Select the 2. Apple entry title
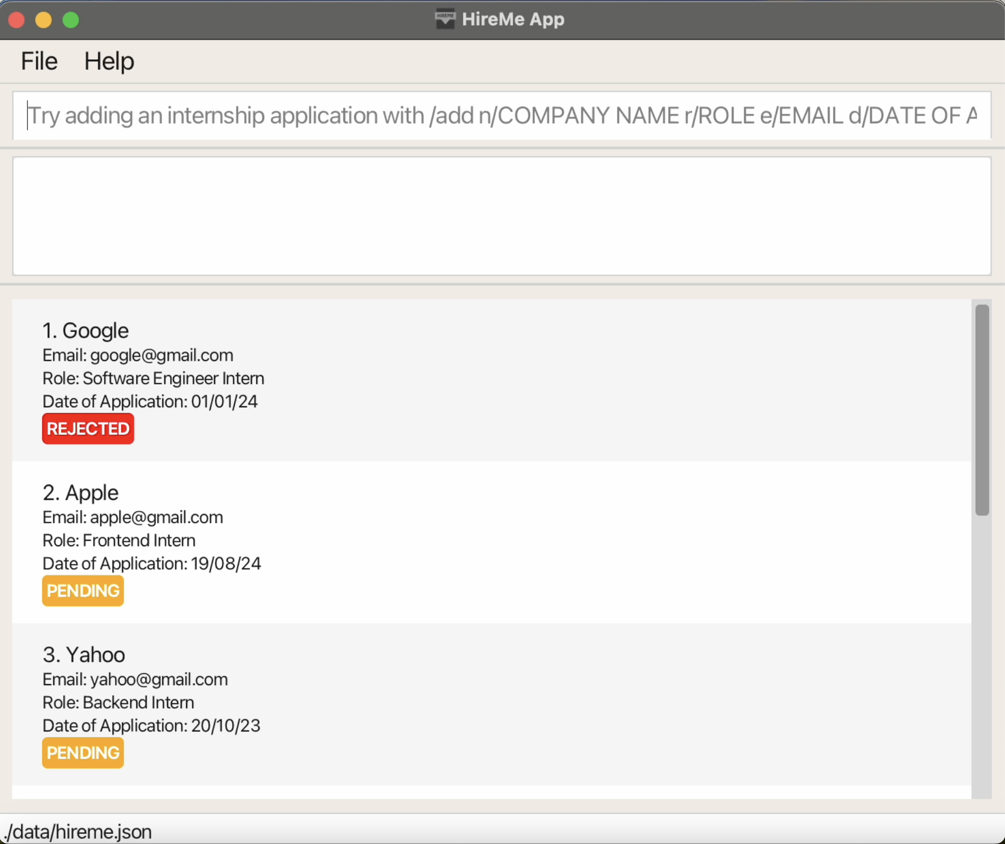This screenshot has width=1005, height=844. pyautogui.click(x=81, y=493)
